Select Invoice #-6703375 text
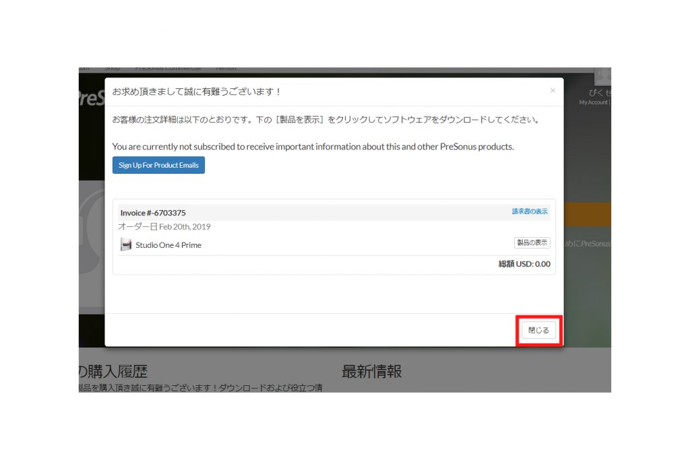Viewport: 690px width, 460px height. point(153,213)
